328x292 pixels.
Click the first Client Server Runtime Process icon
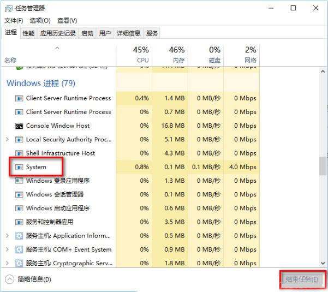tap(19, 98)
